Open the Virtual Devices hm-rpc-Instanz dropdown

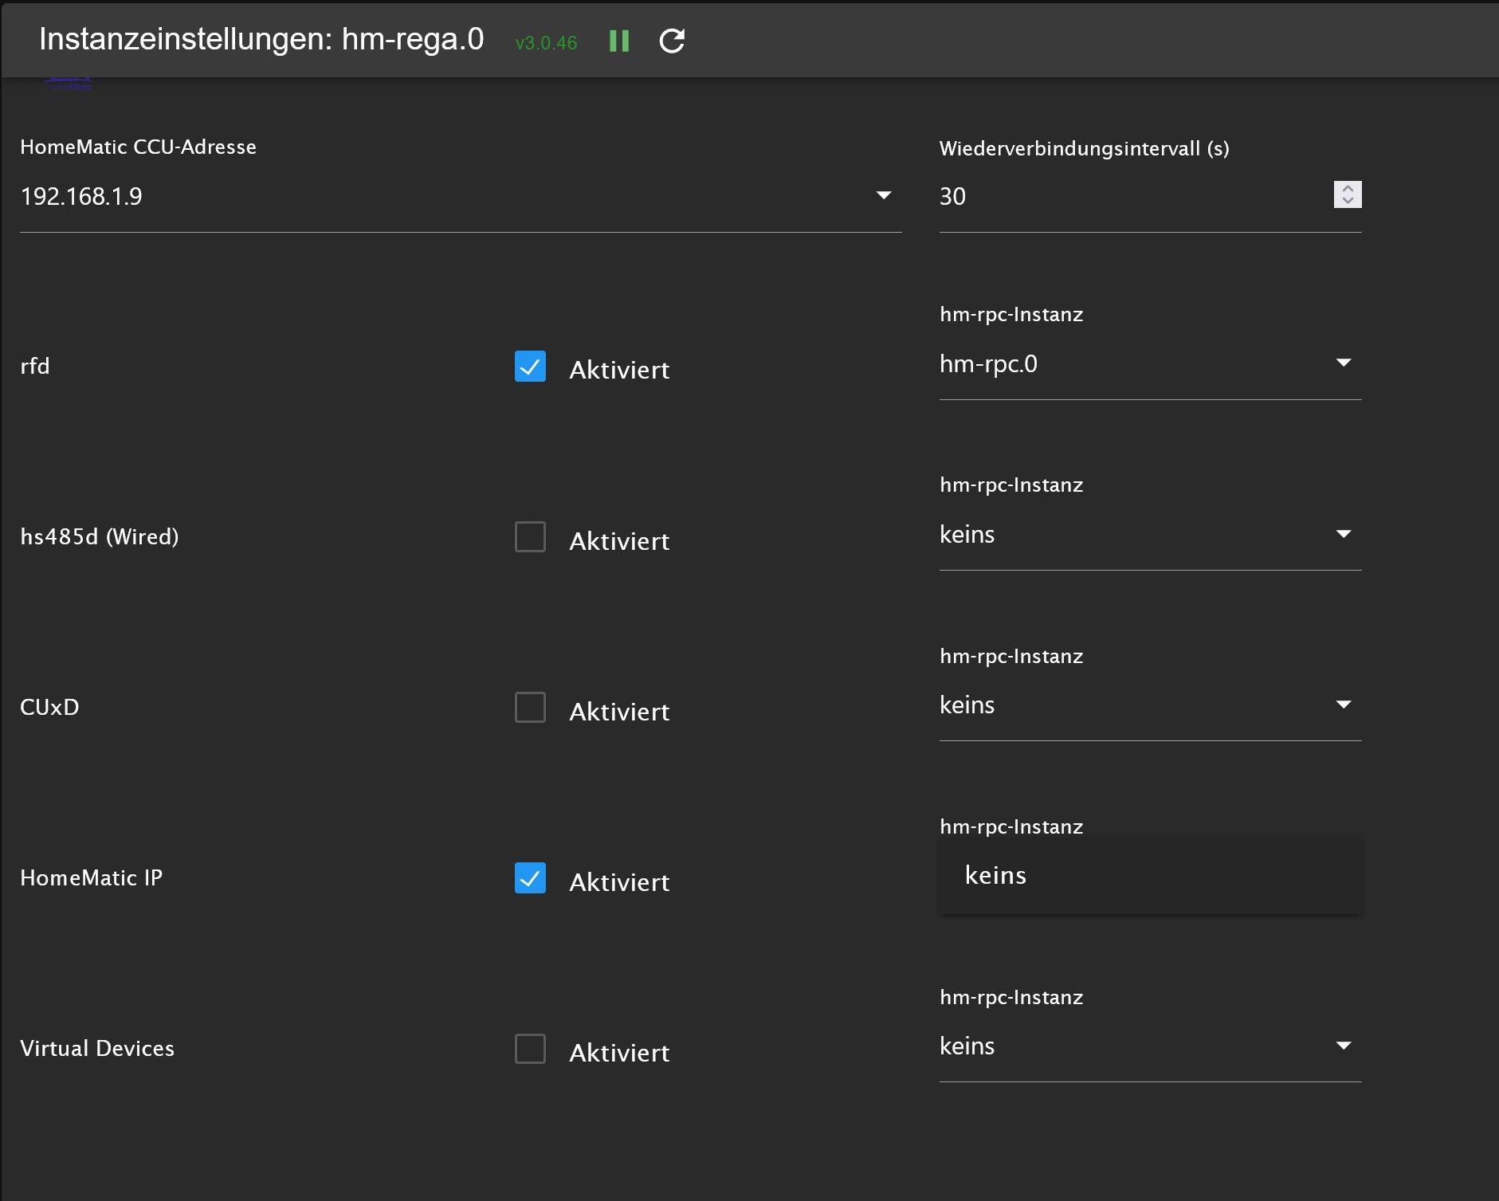click(1343, 1046)
